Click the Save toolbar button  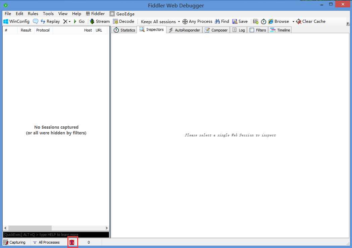(240, 21)
